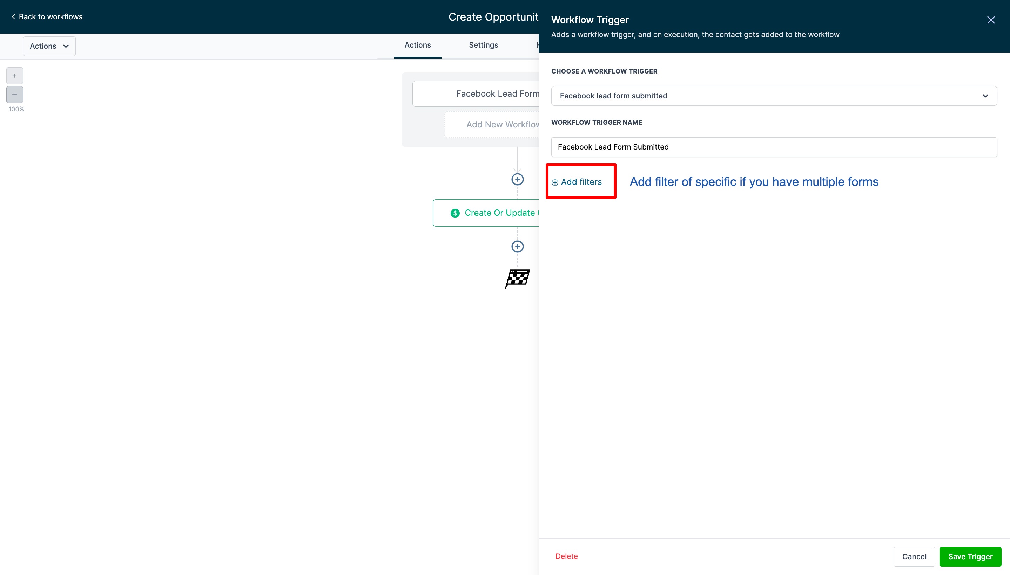Open the Actions dropdown button
Viewport: 1010px width, 575px height.
[49, 46]
